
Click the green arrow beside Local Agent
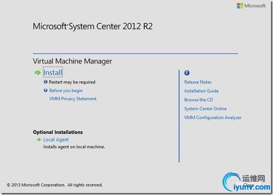click(x=39, y=139)
